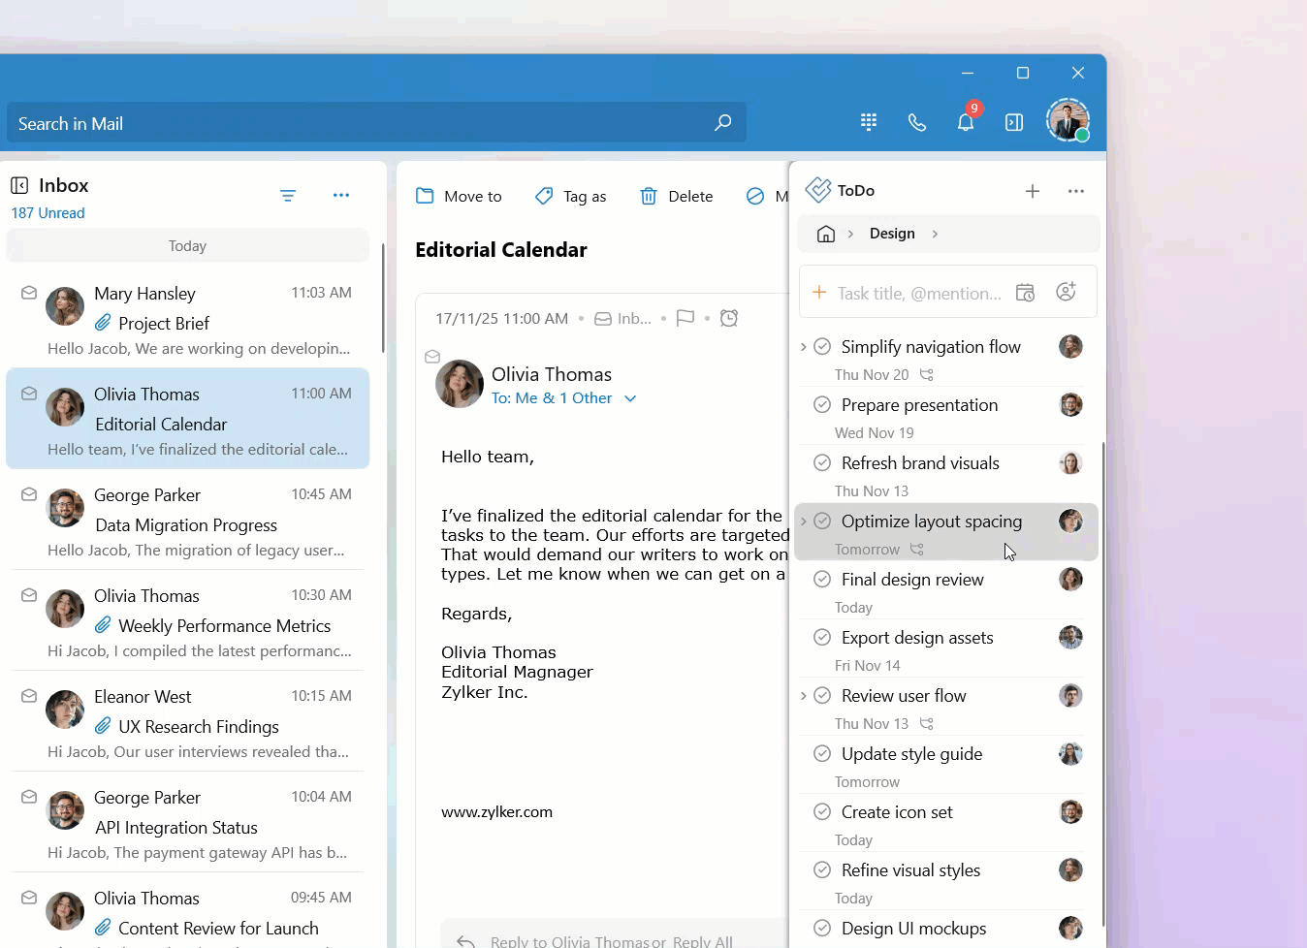This screenshot has width=1307, height=948.
Task: Expand the recipients list chevron
Action: [630, 398]
